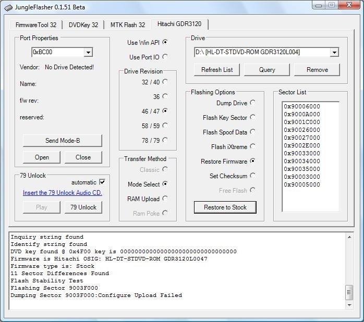Image resolution: width=364 pixels, height=322 pixels.
Task: Select the Flash Spoof Data option
Action: [253, 132]
